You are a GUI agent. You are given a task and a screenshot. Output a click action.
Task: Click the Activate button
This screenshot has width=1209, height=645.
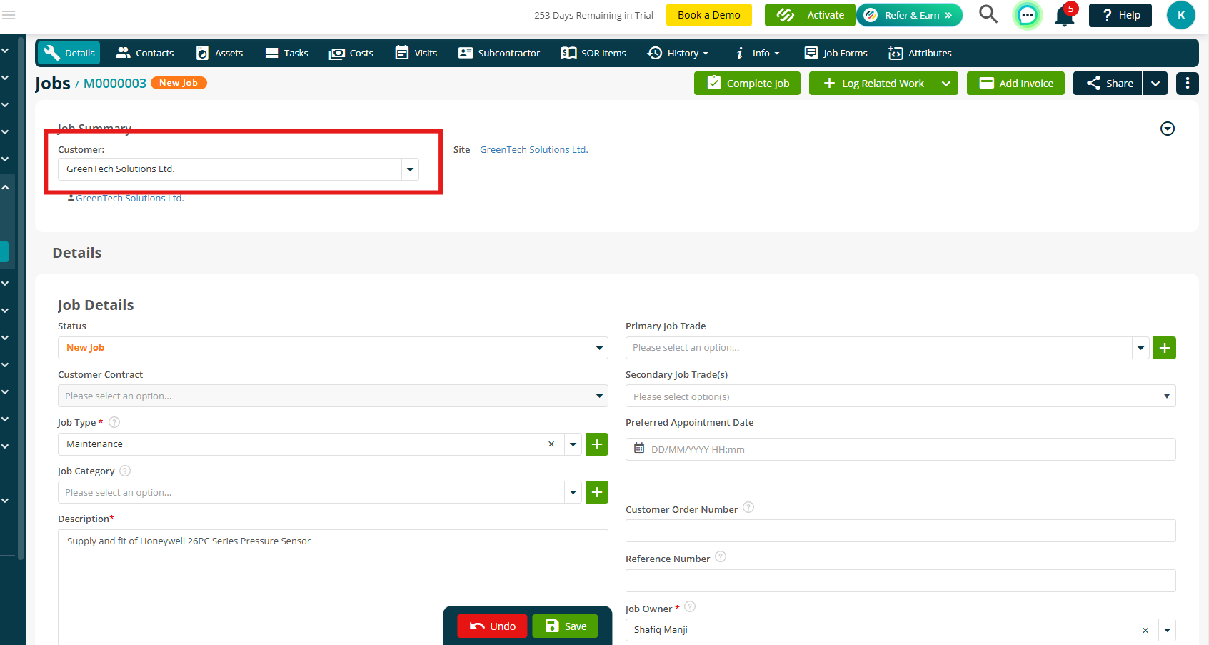(810, 15)
